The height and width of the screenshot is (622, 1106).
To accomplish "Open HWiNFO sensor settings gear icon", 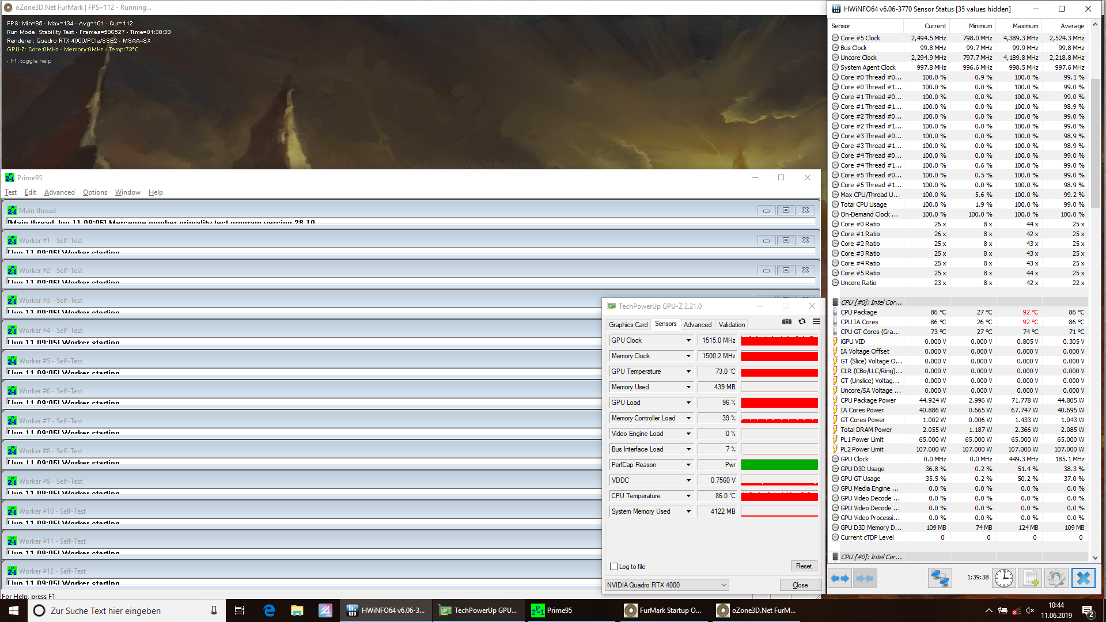I will point(1056,578).
